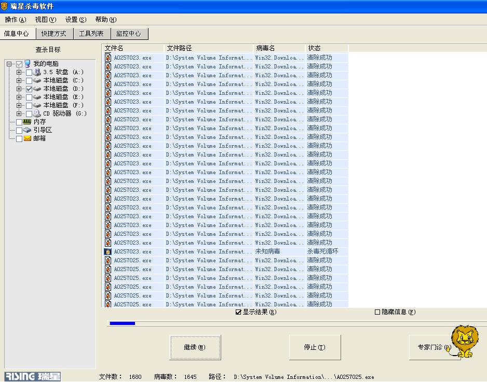Click the 继续(M) continue button

tap(195, 347)
